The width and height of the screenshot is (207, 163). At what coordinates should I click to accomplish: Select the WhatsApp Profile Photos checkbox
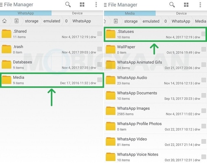[204, 126]
